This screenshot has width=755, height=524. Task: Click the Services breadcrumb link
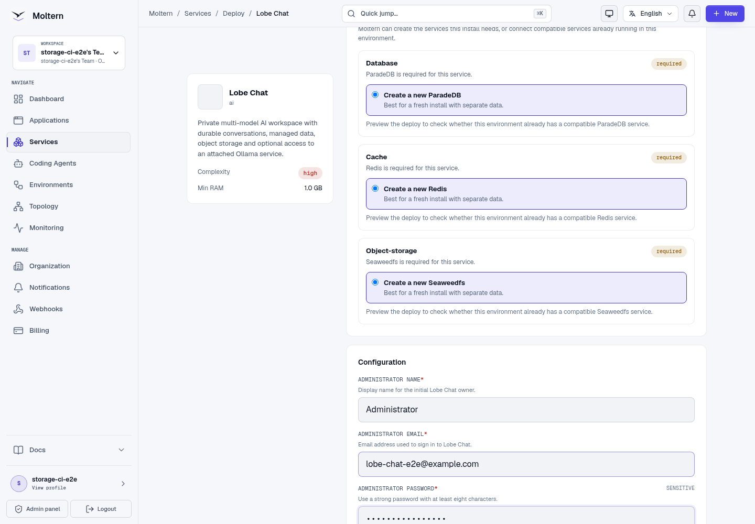tap(198, 14)
